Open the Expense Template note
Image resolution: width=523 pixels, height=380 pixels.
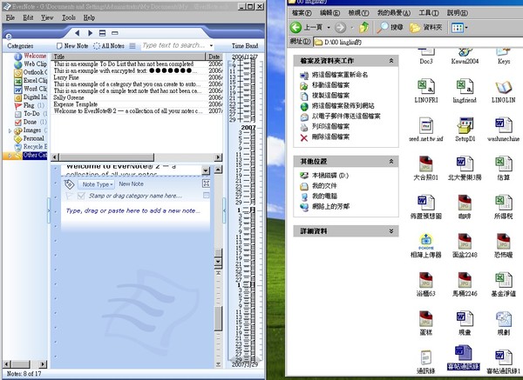pos(137,104)
